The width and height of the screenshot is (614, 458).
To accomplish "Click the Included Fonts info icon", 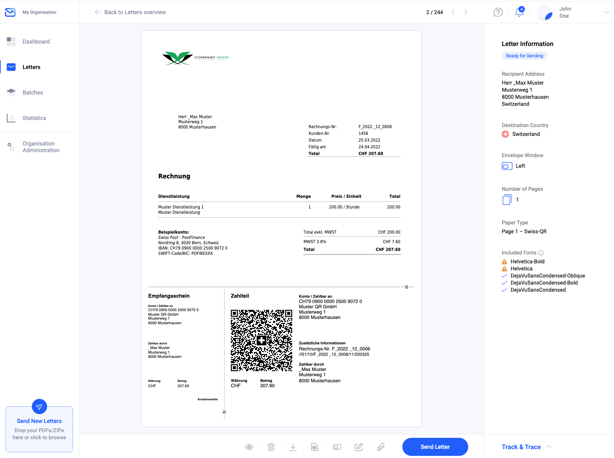I will click(x=541, y=253).
